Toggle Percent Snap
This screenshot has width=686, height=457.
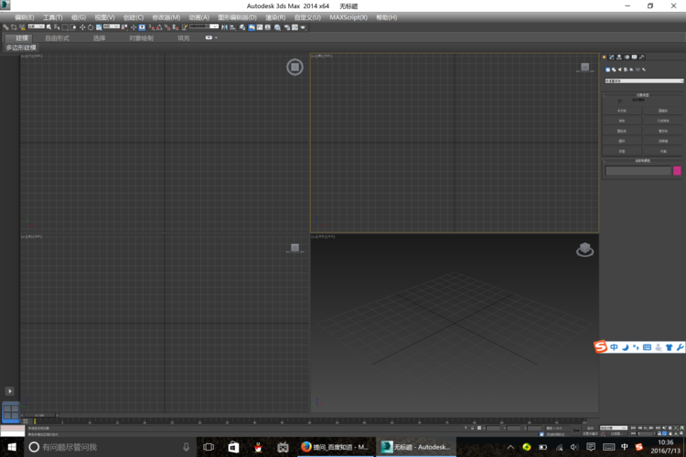[x=166, y=27]
